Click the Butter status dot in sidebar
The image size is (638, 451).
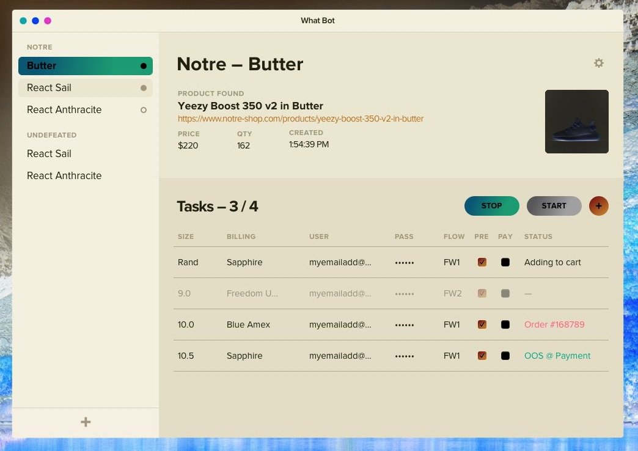coord(144,66)
